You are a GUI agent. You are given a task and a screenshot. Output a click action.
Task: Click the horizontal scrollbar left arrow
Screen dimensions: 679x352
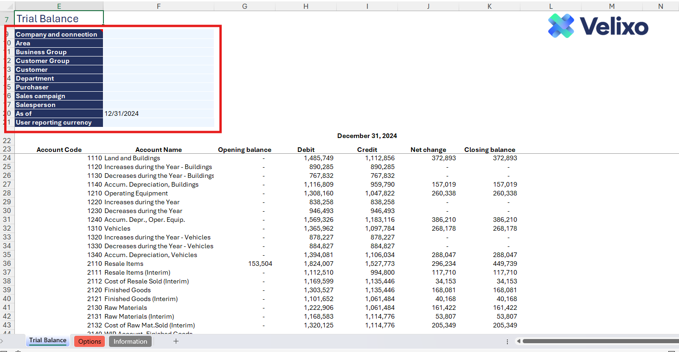pos(519,341)
